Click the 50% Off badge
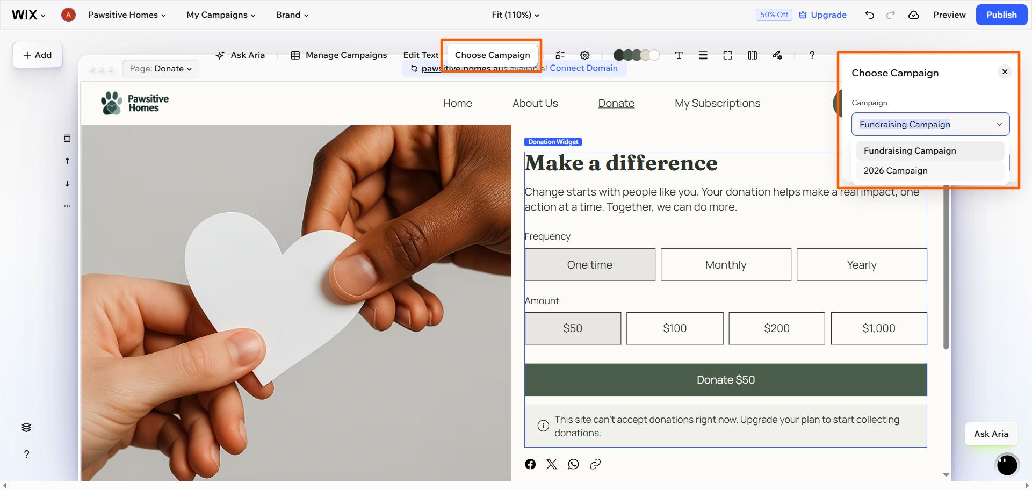The image size is (1032, 490). click(774, 15)
